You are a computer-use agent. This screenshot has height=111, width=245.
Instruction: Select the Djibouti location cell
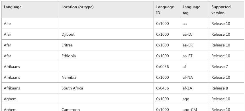tap(107, 34)
